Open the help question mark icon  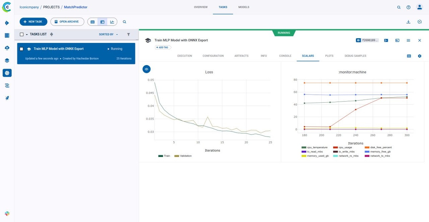pos(409,7)
